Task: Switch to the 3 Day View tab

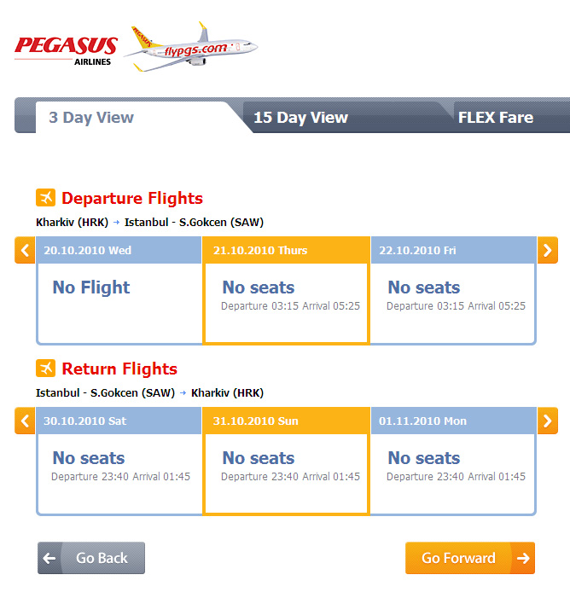Action: click(91, 118)
